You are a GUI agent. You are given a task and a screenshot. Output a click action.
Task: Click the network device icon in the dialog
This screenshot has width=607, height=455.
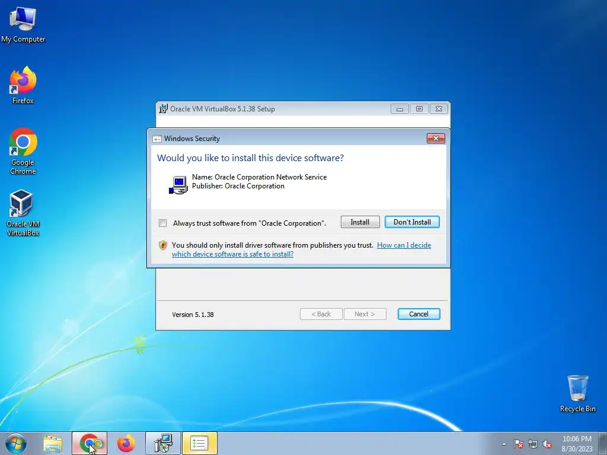(x=178, y=185)
